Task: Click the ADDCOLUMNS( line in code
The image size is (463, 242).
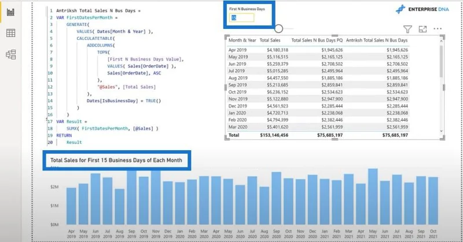Action: click(x=101, y=45)
